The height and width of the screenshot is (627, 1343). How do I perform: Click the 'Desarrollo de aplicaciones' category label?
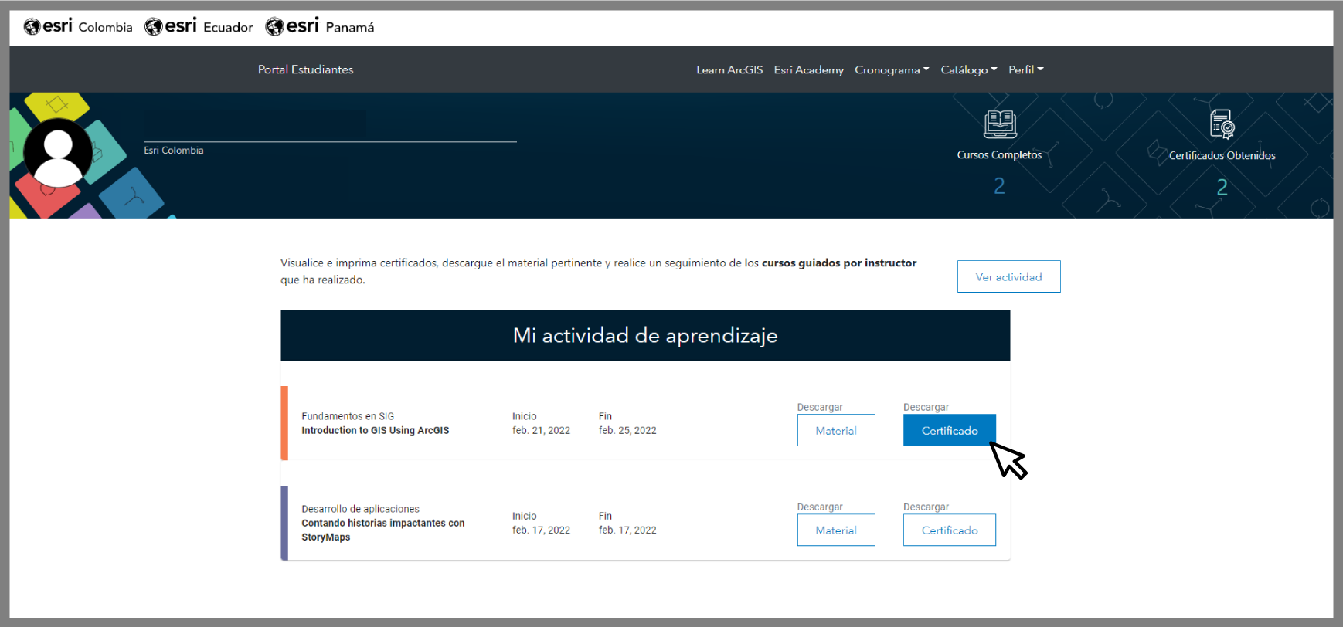(361, 509)
